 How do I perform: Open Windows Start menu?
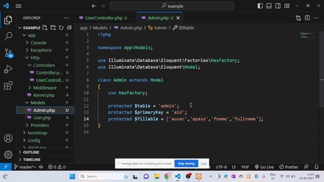(72, 176)
